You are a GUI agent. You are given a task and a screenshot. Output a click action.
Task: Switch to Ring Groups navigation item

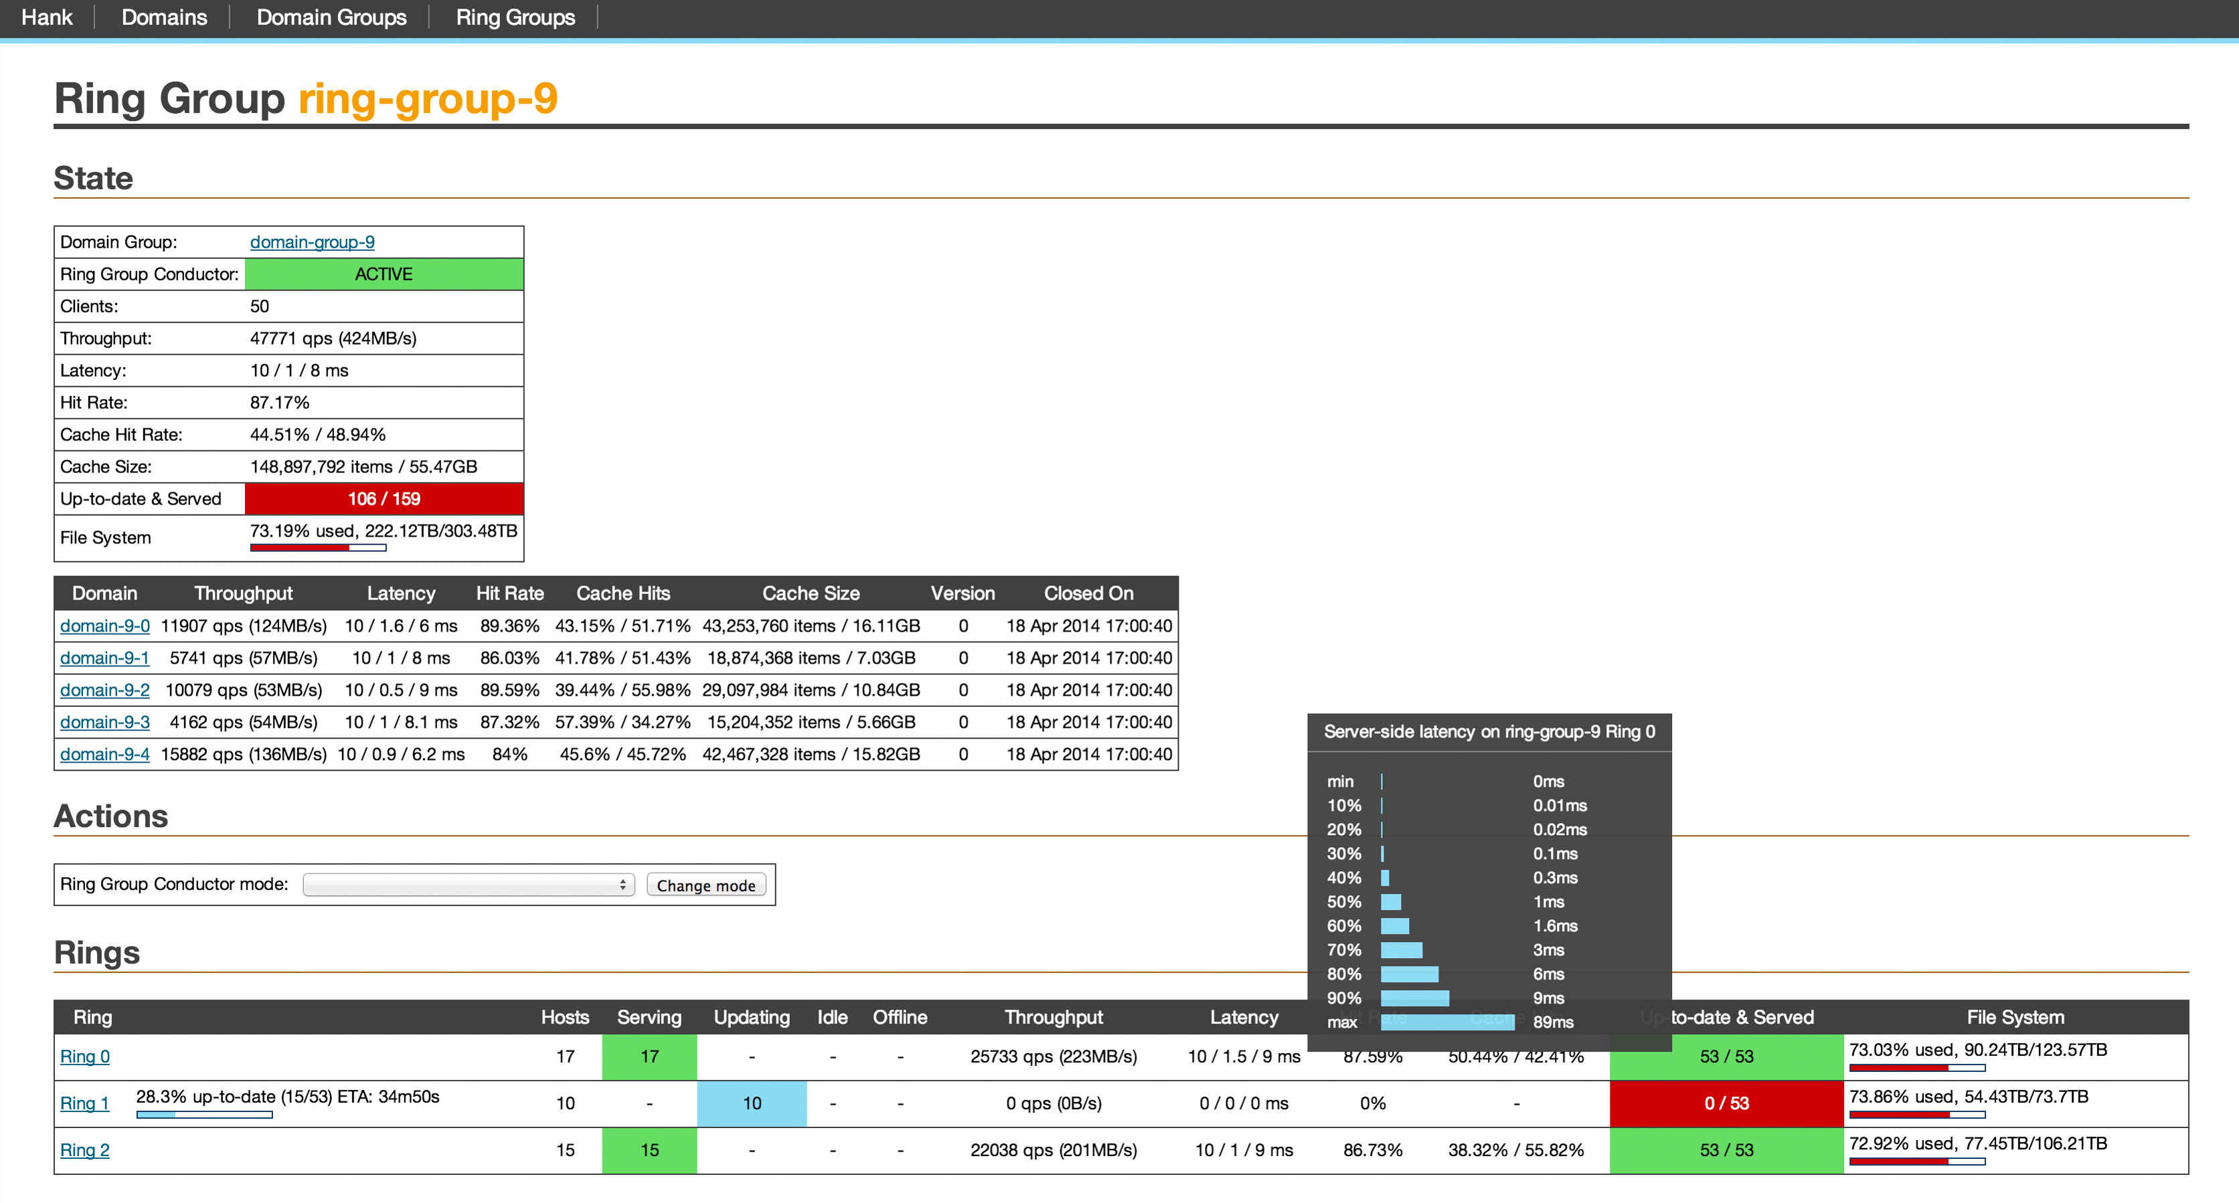515,17
